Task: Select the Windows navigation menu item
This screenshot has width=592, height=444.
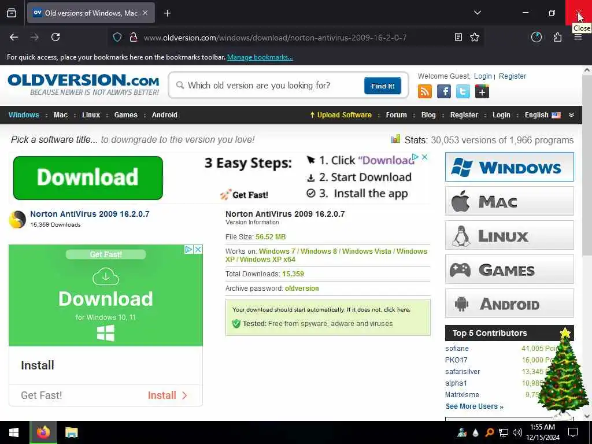Action: [x=24, y=115]
